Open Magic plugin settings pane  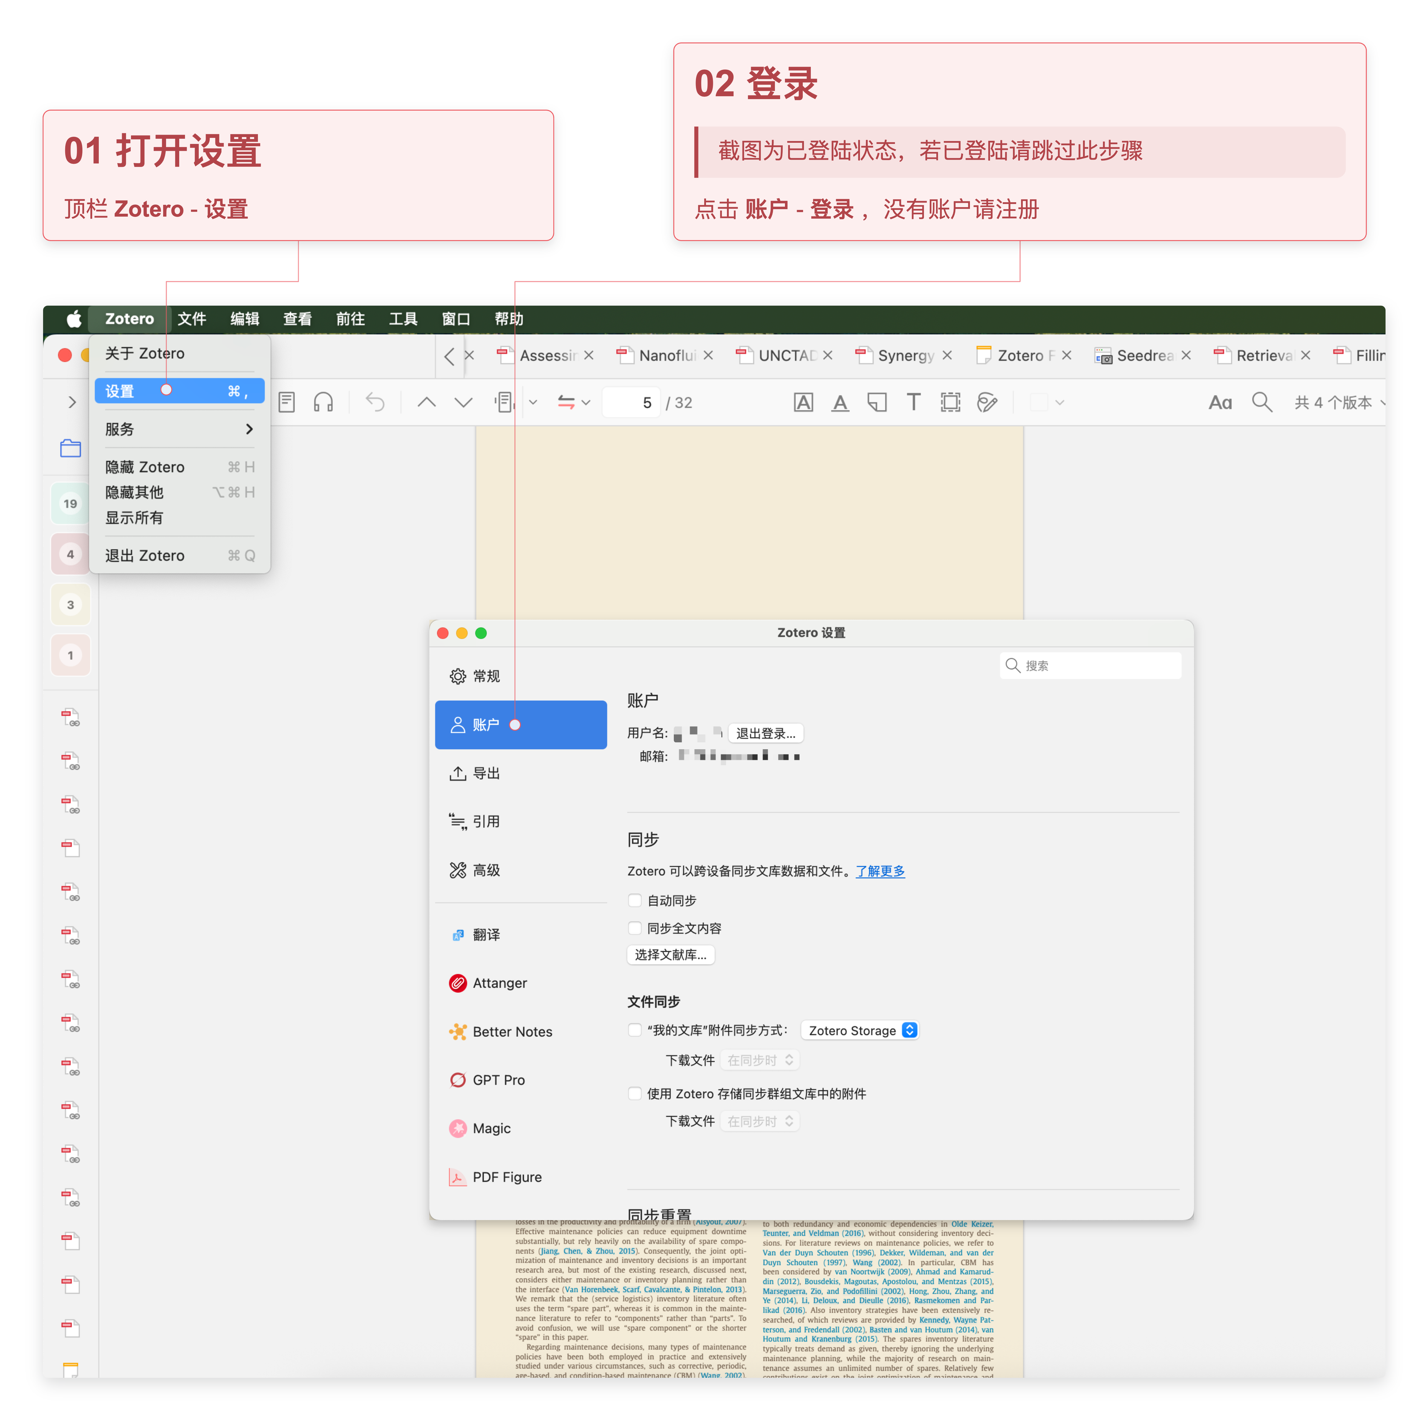click(521, 1129)
